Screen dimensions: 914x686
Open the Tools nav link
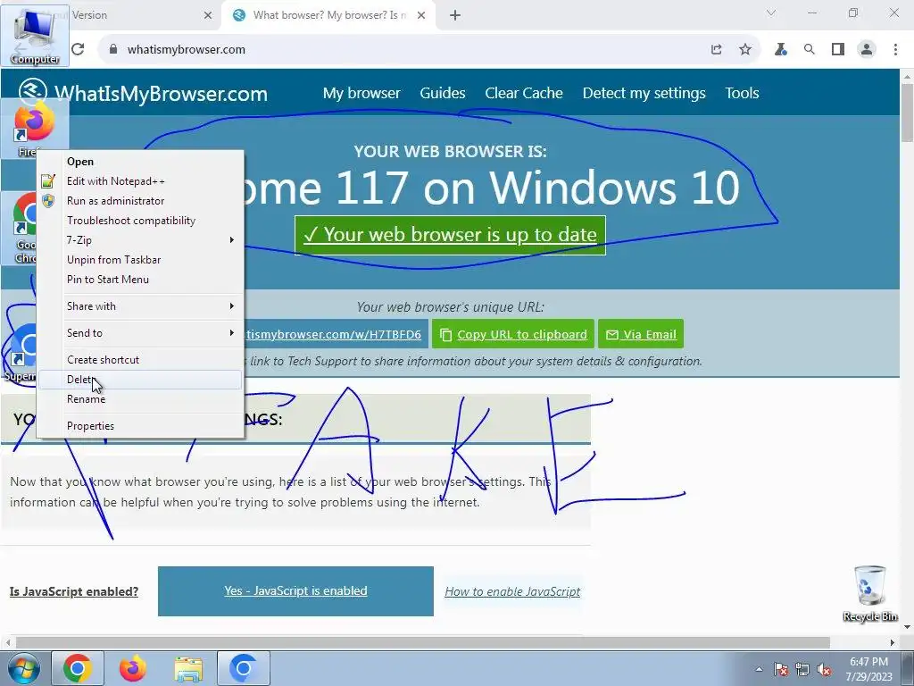pos(742,93)
